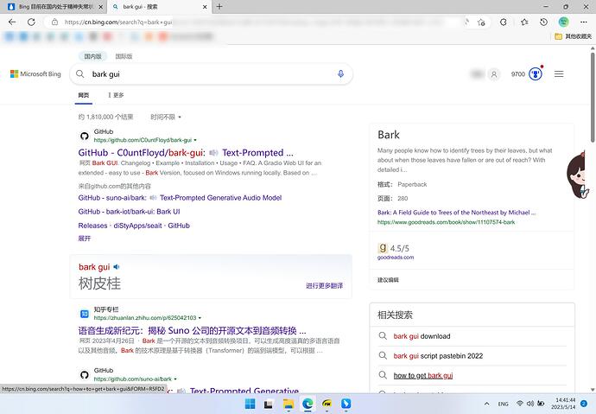Open Edge settings and more menu

(x=583, y=22)
